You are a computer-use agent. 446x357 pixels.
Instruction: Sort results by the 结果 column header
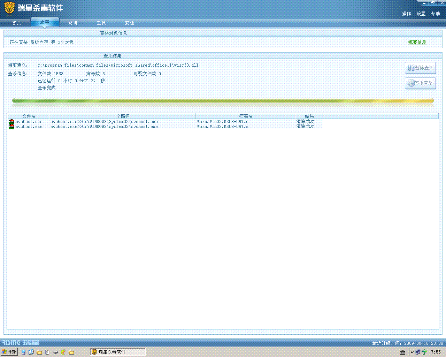pyautogui.click(x=309, y=116)
